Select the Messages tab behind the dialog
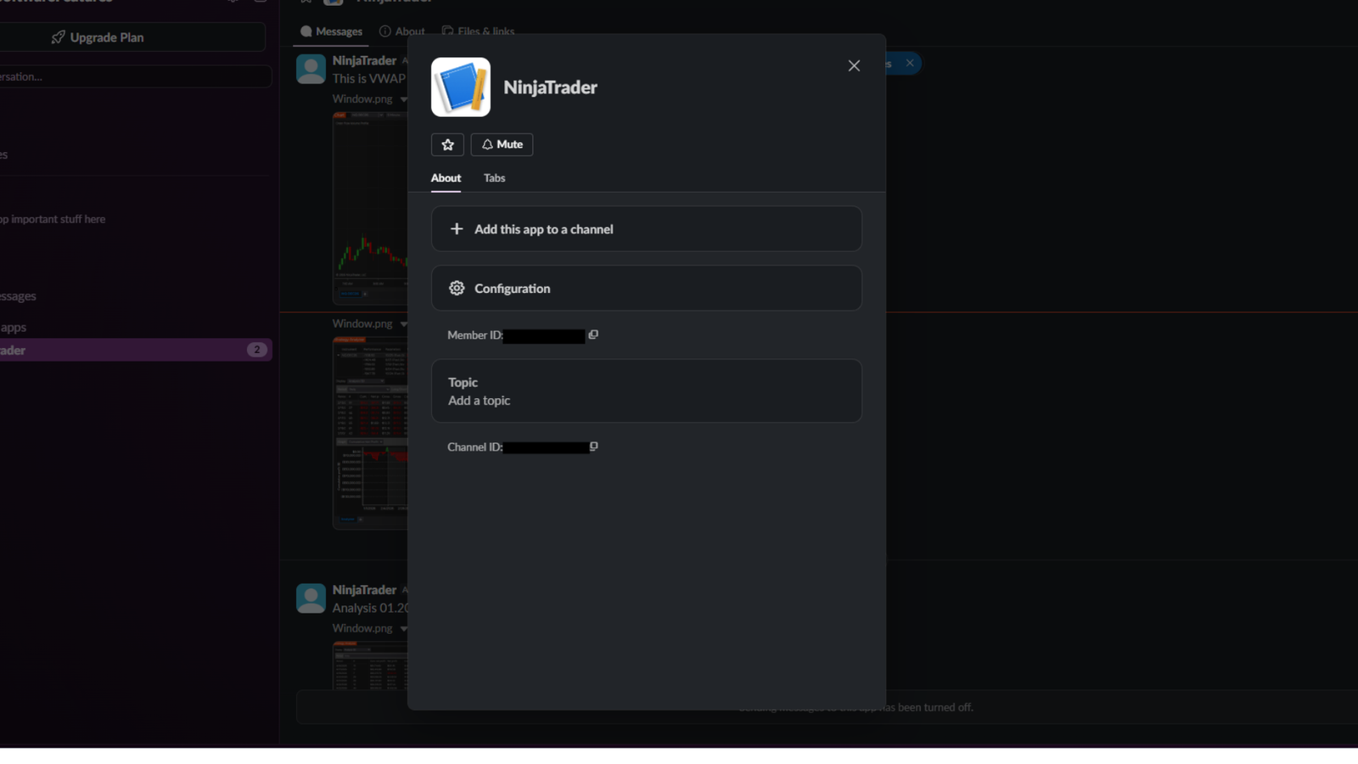This screenshot has width=1358, height=764. point(331,31)
